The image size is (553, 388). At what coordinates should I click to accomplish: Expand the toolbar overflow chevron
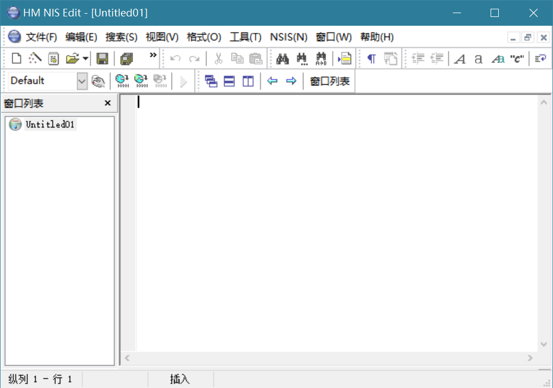[153, 55]
